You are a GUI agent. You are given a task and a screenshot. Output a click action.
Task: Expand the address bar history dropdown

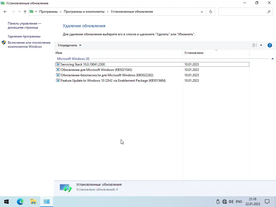pos(202,12)
